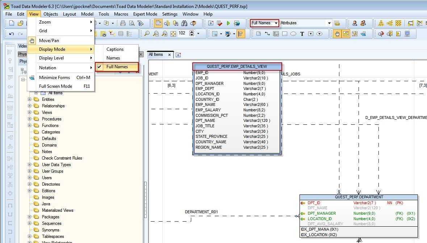The height and width of the screenshot is (243, 427).
Task: Click the zoom percentage spinner arrows
Action: coord(192,33)
